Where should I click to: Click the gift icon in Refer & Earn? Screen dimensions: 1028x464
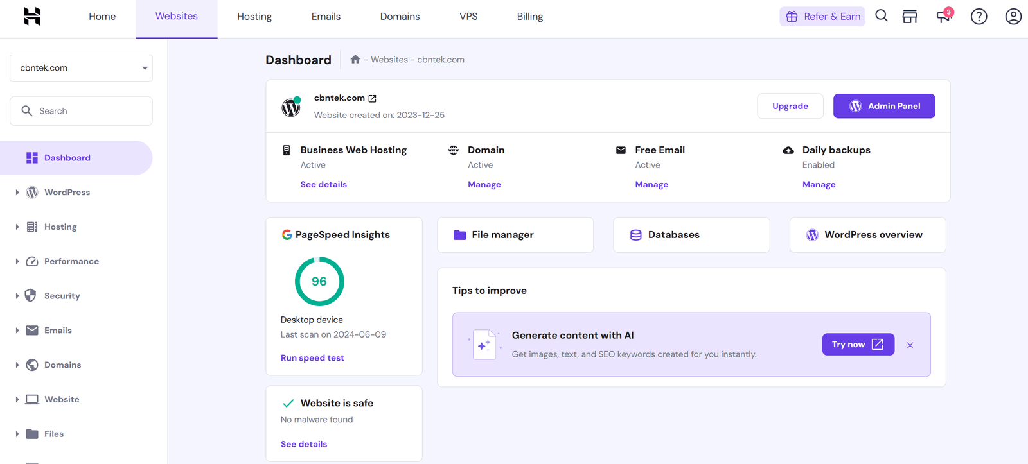click(x=792, y=17)
